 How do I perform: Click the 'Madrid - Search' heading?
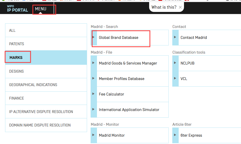tap(104, 27)
